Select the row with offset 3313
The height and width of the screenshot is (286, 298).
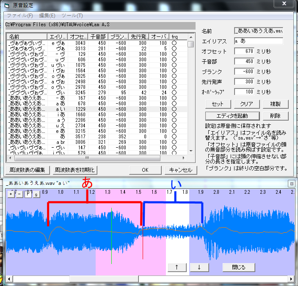pos(97,49)
